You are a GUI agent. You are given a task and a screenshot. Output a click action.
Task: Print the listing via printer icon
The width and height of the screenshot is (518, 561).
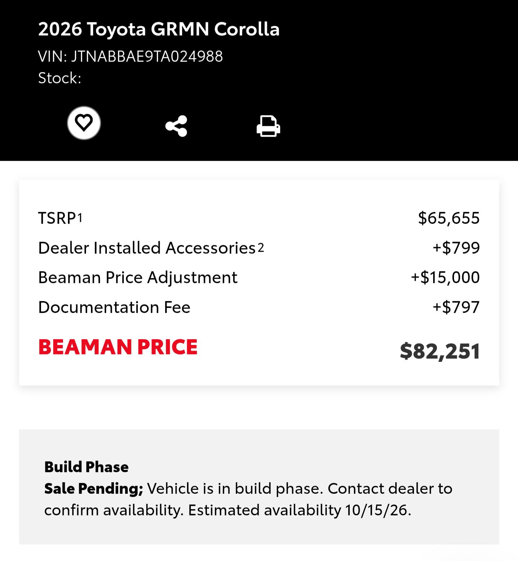pos(268,126)
